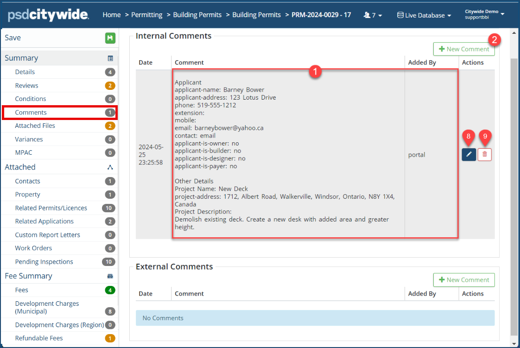The height and width of the screenshot is (348, 520).
Task: Edit the portal comment with pencil icon
Action: 469,154
